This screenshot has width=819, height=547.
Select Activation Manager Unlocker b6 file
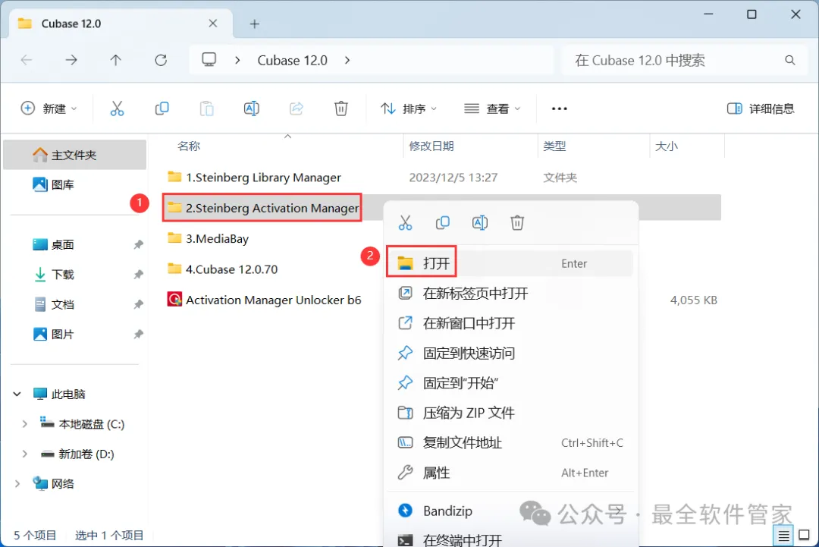(264, 300)
